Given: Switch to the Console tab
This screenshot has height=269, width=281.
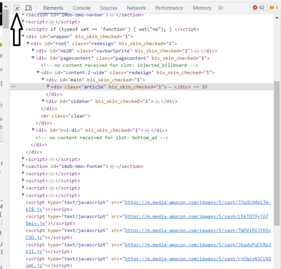Looking at the screenshot, I should [82, 8].
